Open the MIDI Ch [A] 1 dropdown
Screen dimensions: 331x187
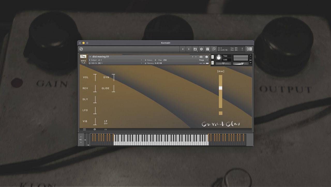(x=116, y=63)
